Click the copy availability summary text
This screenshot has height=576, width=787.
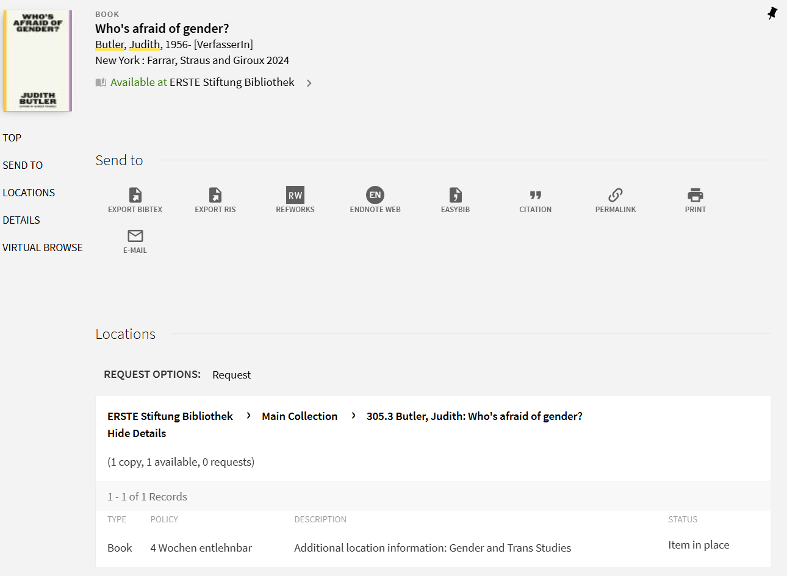click(x=181, y=462)
